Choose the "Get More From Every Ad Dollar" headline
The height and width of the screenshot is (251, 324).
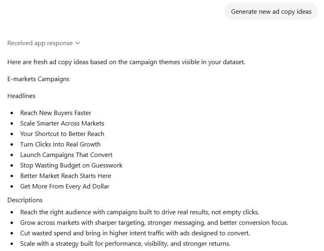(x=65, y=186)
